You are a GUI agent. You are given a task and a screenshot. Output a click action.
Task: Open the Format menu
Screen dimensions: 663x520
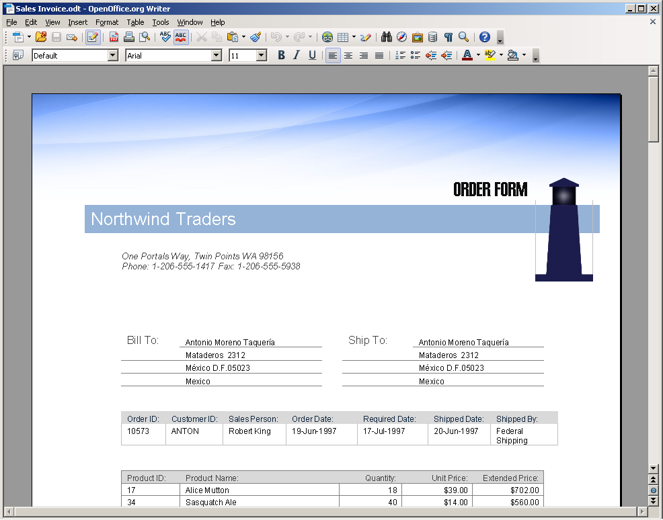[107, 22]
